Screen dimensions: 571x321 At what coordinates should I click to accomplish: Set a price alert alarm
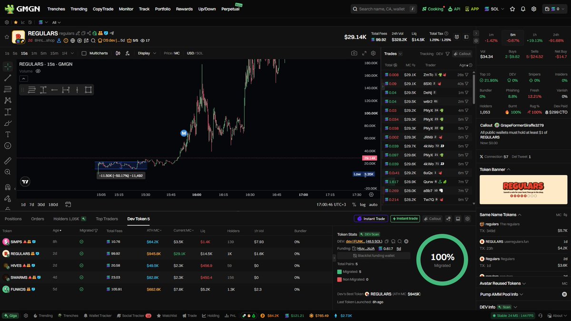tap(456, 37)
